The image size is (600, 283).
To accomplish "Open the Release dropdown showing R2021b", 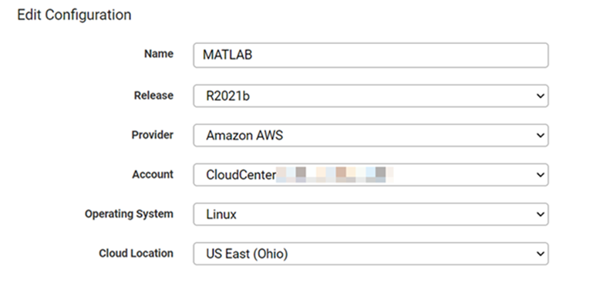I will (370, 96).
